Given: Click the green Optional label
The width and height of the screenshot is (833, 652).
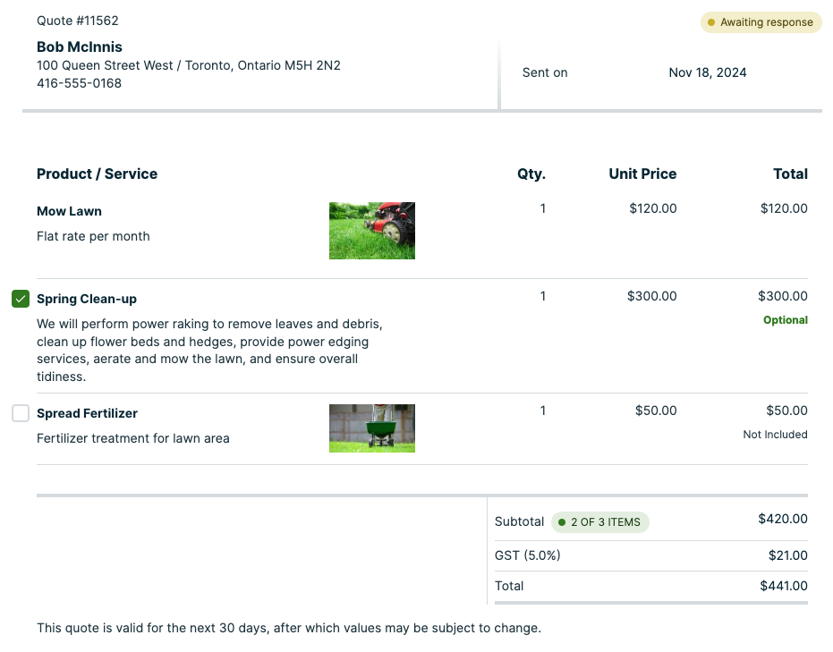Looking at the screenshot, I should click(x=786, y=320).
